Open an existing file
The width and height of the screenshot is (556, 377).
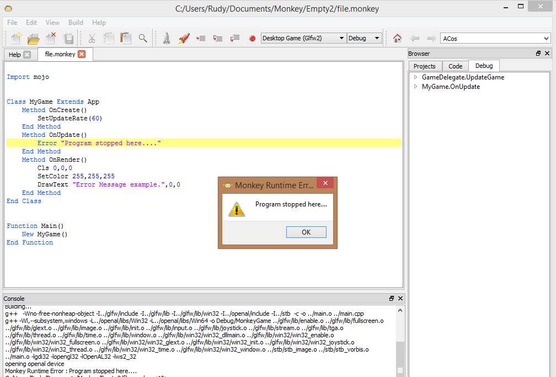33,38
